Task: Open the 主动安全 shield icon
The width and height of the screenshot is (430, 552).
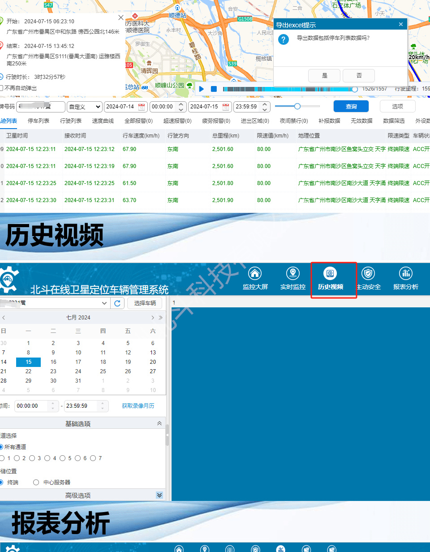Action: click(x=368, y=273)
